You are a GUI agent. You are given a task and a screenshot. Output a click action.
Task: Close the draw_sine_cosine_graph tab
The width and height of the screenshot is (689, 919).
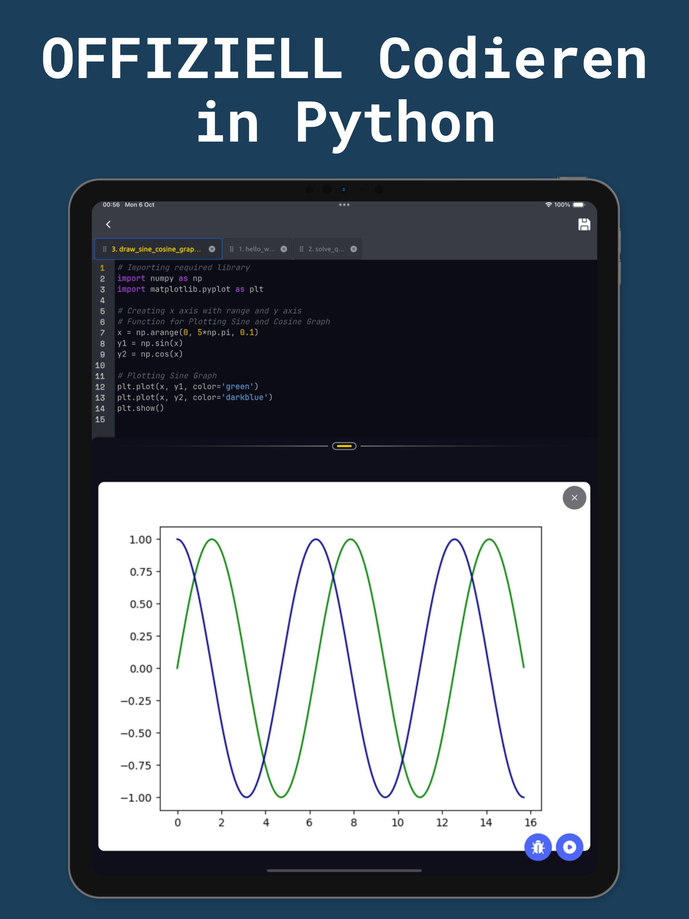(212, 249)
